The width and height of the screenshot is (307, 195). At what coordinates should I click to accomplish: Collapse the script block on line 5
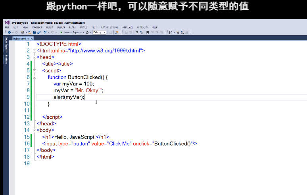click(x=35, y=71)
